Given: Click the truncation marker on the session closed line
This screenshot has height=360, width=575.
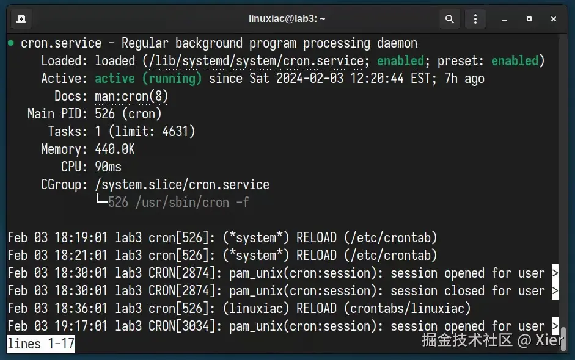Looking at the screenshot, I should click(x=555, y=291).
